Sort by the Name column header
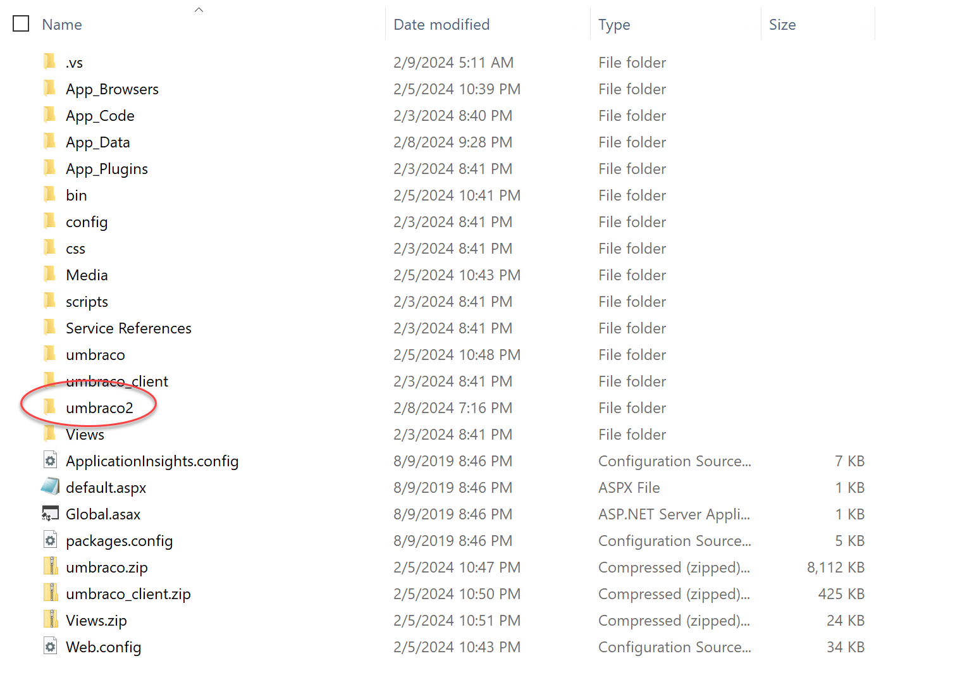Viewport: 979px width, 694px height. click(x=62, y=25)
